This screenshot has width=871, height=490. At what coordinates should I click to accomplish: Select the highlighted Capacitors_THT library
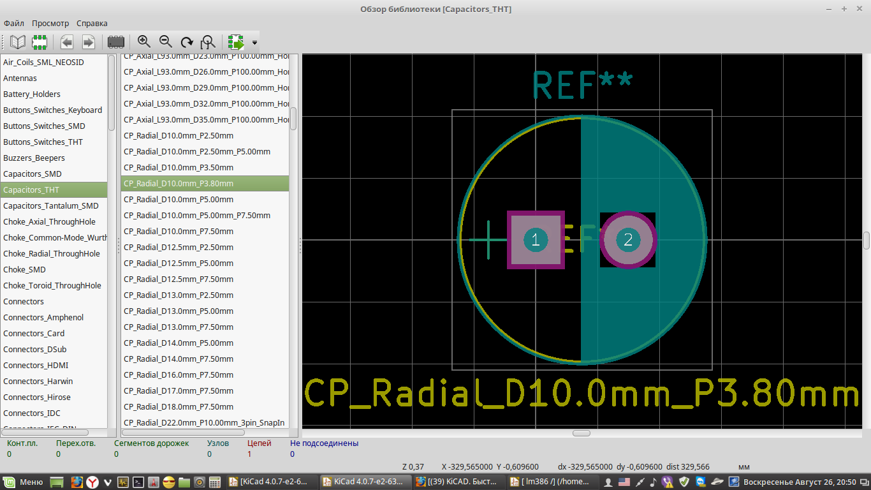(54, 189)
